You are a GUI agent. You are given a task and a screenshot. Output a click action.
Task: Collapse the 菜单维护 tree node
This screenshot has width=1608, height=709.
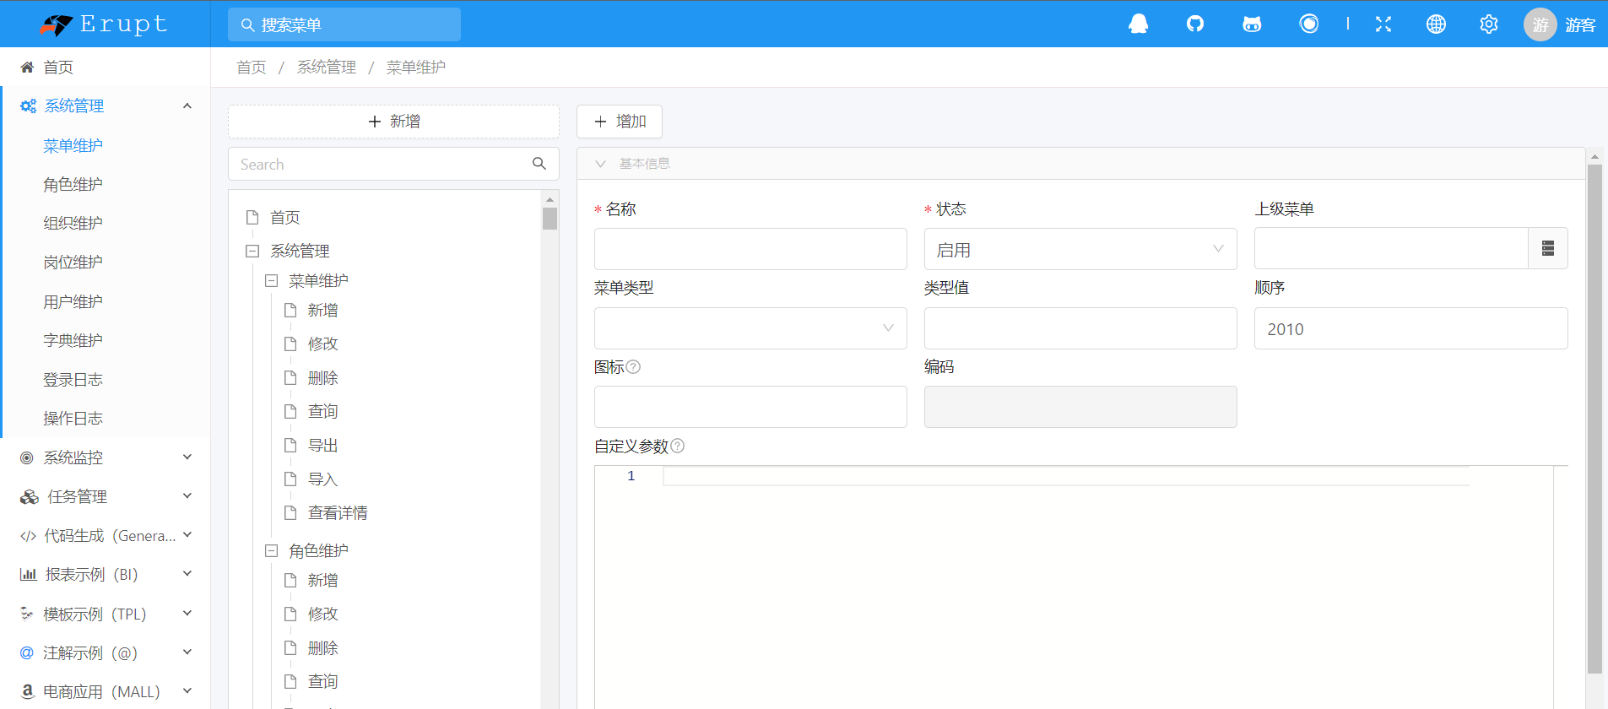[271, 280]
